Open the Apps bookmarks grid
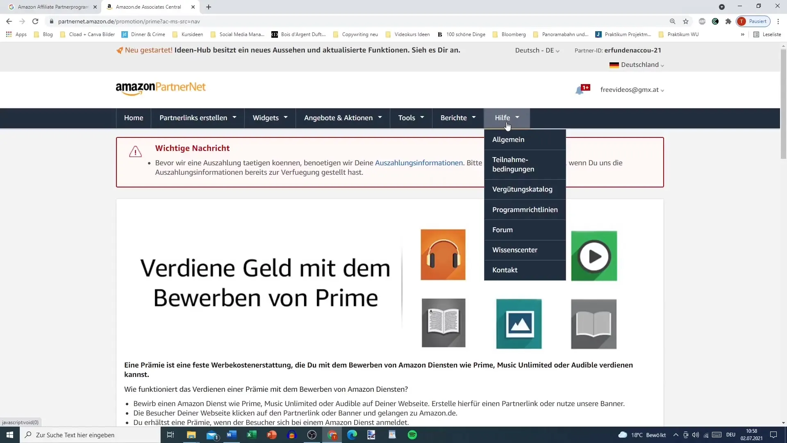This screenshot has height=443, width=787. click(16, 34)
